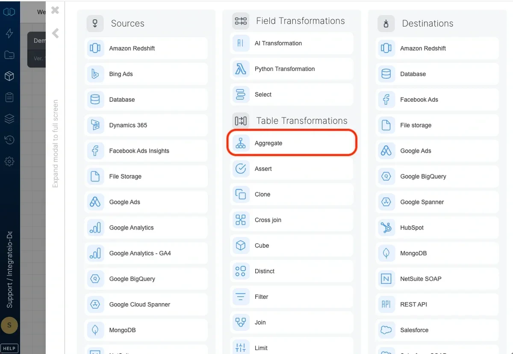Select the Clone transformation
The width and height of the screenshot is (513, 354).
[292, 195]
